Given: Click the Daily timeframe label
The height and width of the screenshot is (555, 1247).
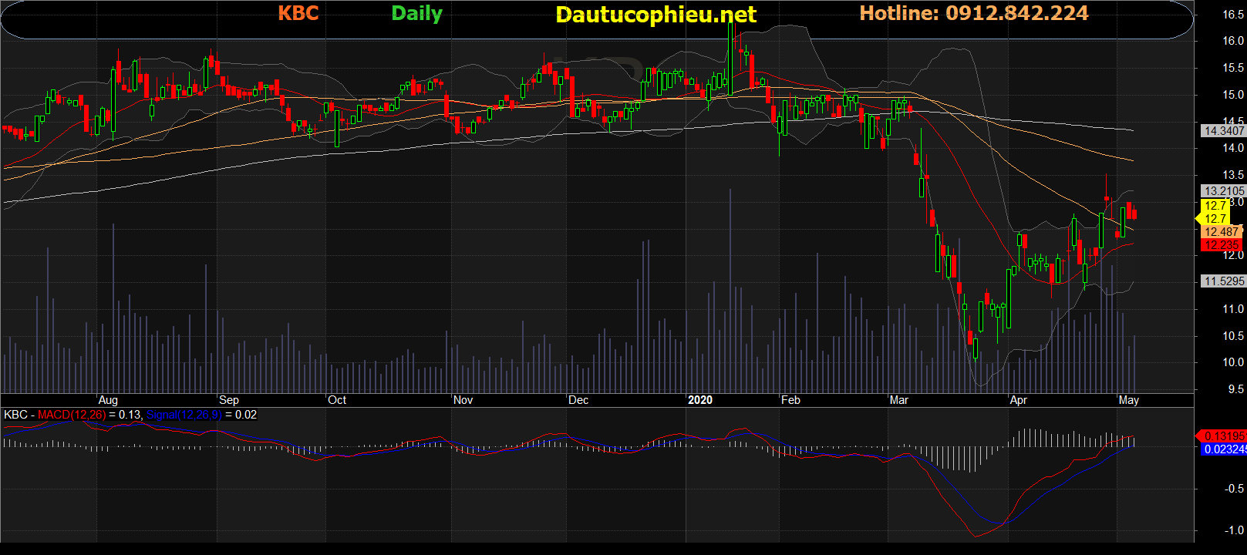Looking at the screenshot, I should (x=416, y=14).
